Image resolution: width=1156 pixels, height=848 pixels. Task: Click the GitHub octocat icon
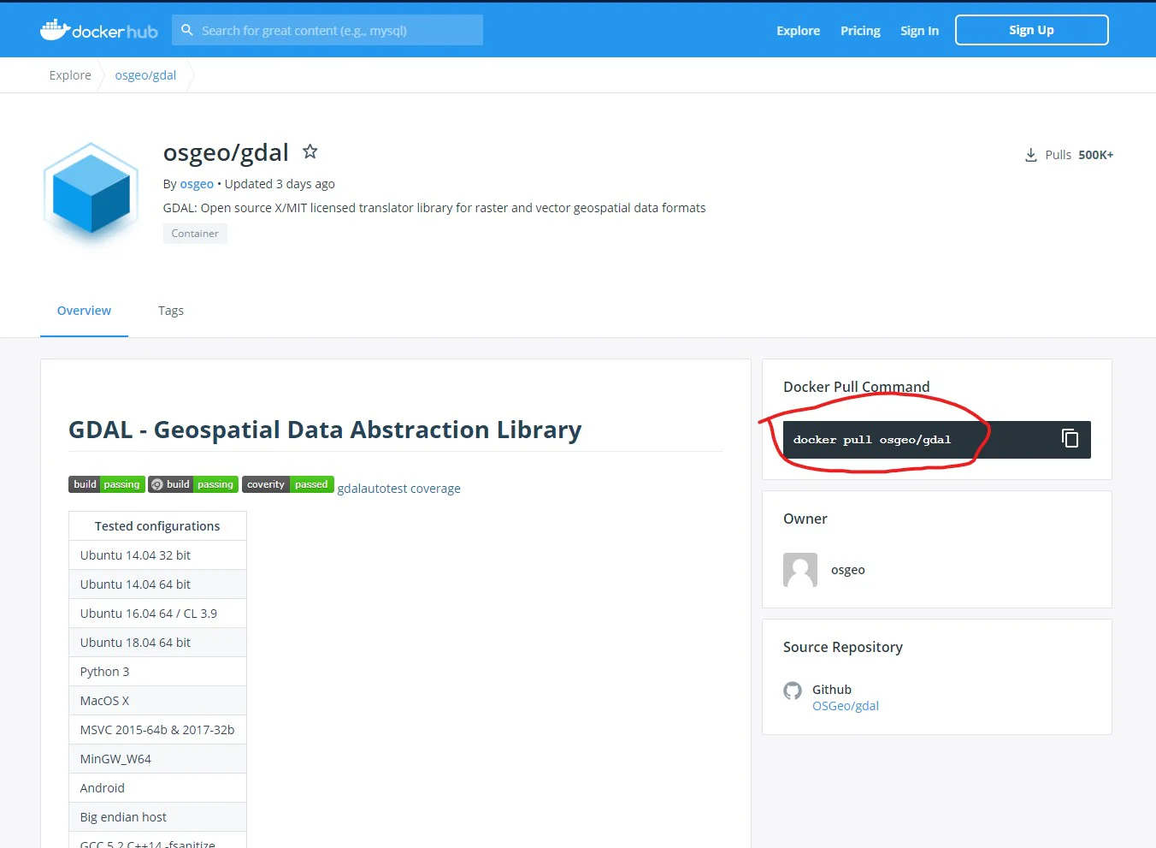pos(793,691)
